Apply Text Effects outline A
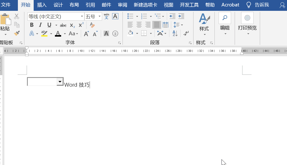Image resolution: width=287 pixels, height=165 pixels. tap(32, 34)
